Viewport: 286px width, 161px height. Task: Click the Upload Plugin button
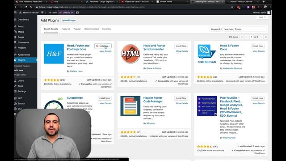pyautogui.click(x=68, y=20)
